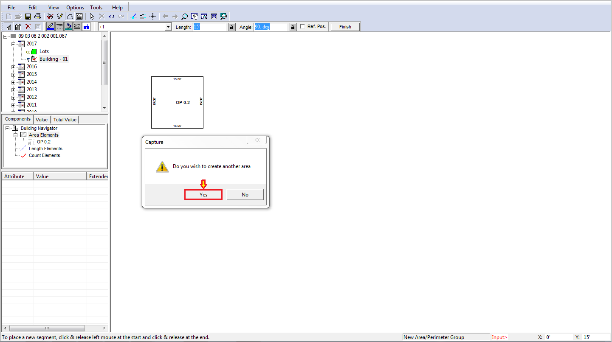Open the Tools menu
612x342 pixels.
click(x=96, y=8)
